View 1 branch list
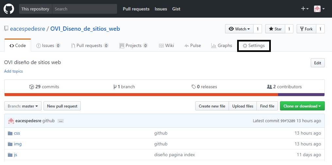 (124, 87)
